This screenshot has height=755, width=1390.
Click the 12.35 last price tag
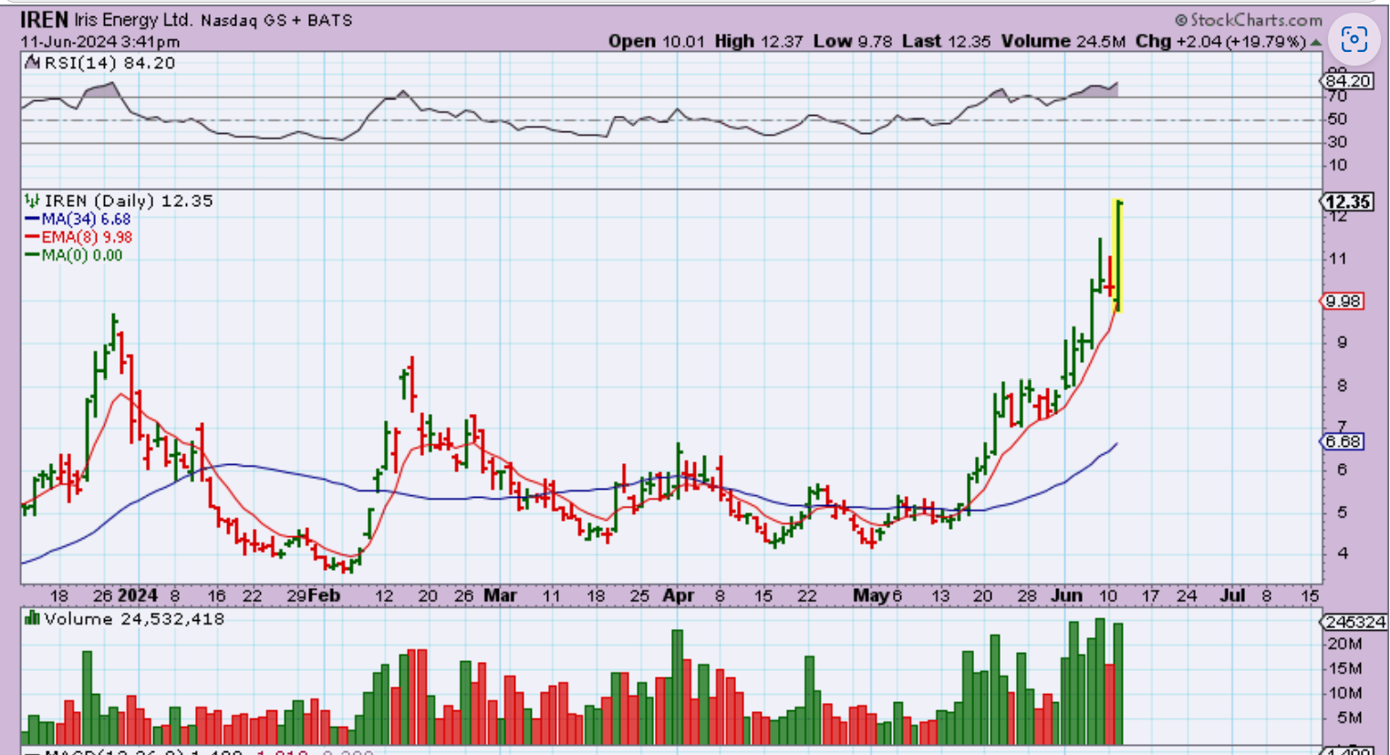tap(1348, 202)
